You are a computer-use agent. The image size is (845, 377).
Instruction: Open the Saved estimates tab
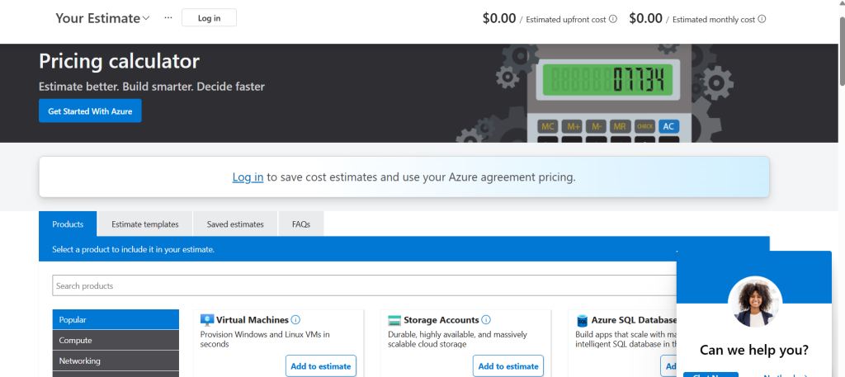(x=235, y=224)
